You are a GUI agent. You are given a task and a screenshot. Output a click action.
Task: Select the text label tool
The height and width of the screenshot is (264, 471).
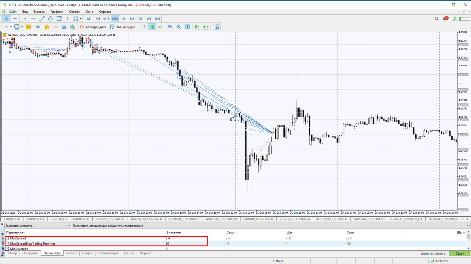pyautogui.click(x=68, y=19)
